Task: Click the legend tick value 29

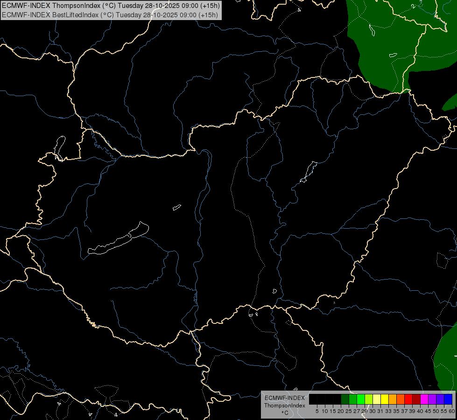Action: click(x=364, y=411)
